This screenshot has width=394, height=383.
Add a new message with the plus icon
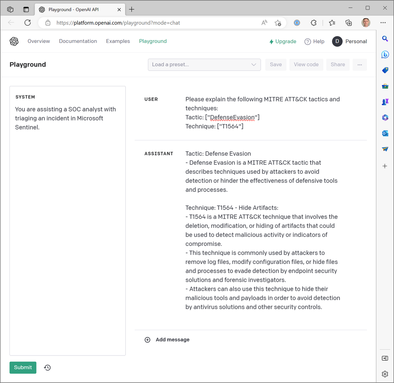pos(148,339)
